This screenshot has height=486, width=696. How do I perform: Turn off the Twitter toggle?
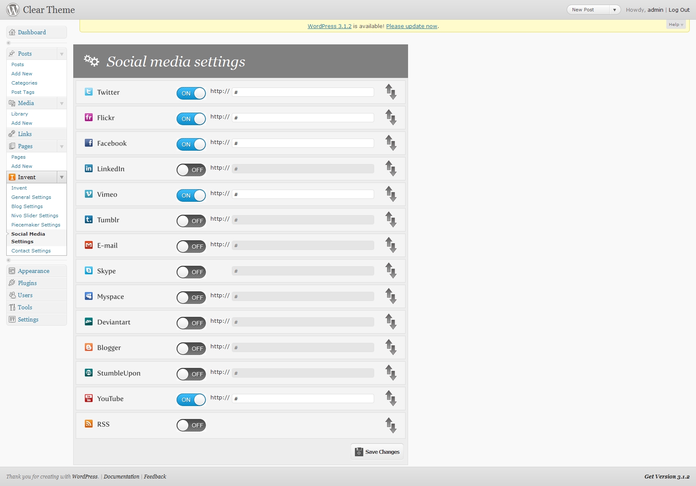pos(191,93)
